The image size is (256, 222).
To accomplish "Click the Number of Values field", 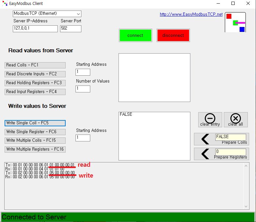I will pyautogui.click(x=83, y=89).
